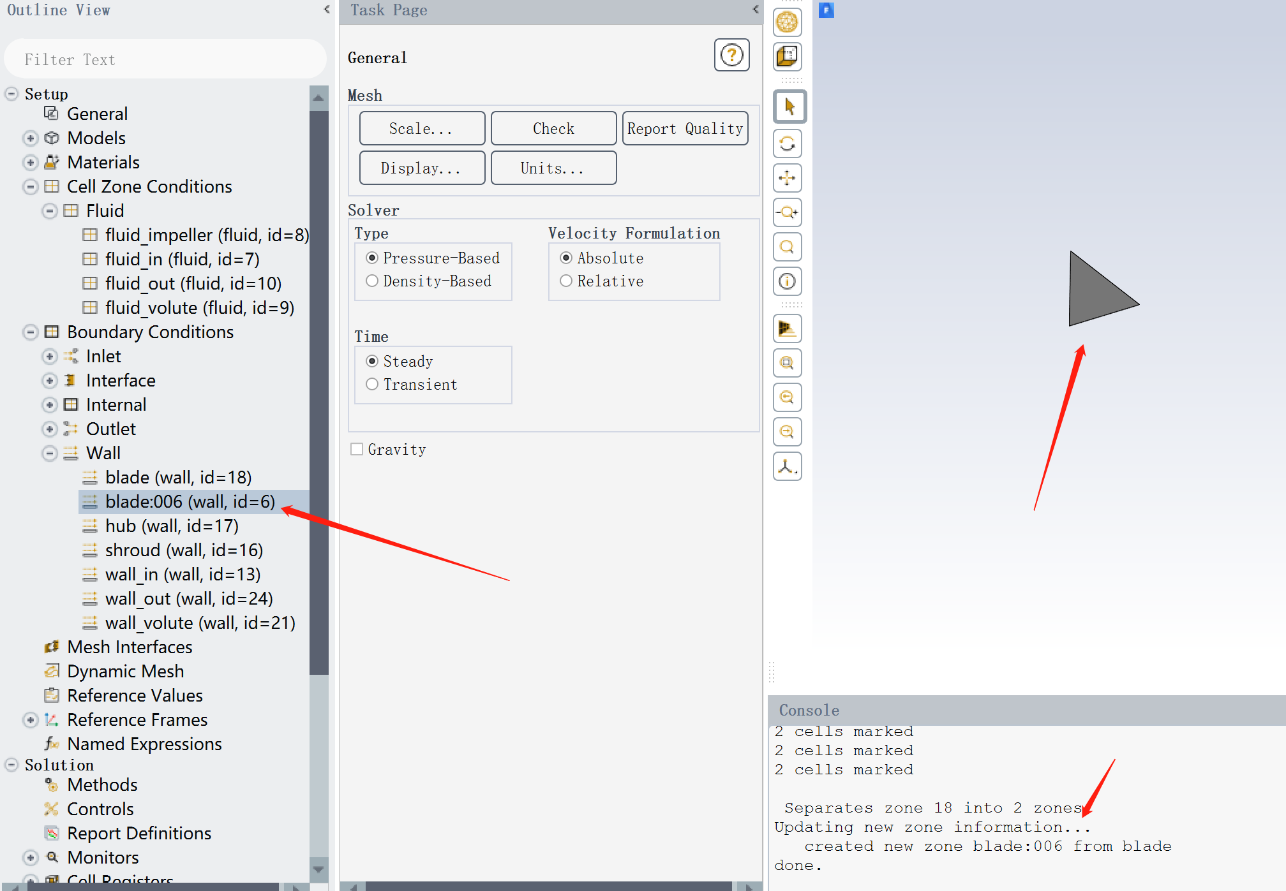Choose Relative velocity formulation
Screen dimensions: 1286x891
(566, 281)
